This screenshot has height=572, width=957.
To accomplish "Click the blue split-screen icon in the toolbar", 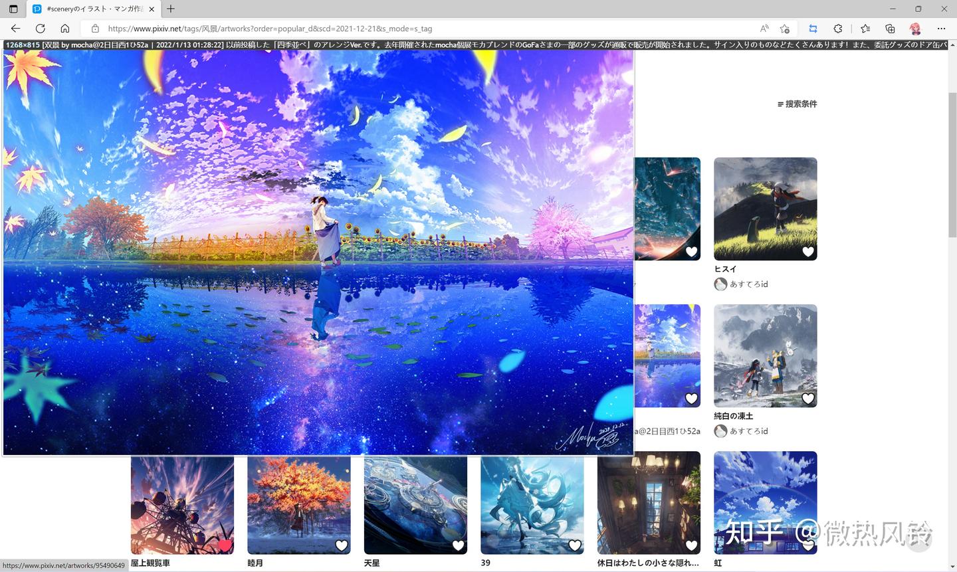I will tap(812, 29).
